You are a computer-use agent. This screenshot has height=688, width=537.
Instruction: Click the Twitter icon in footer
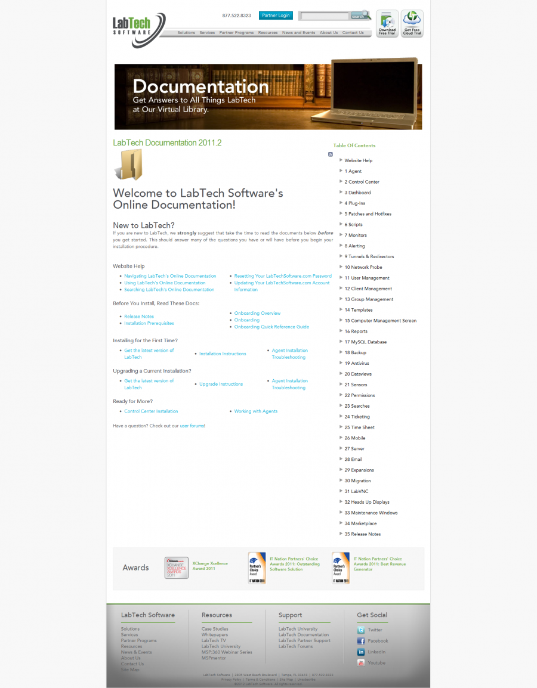361,630
